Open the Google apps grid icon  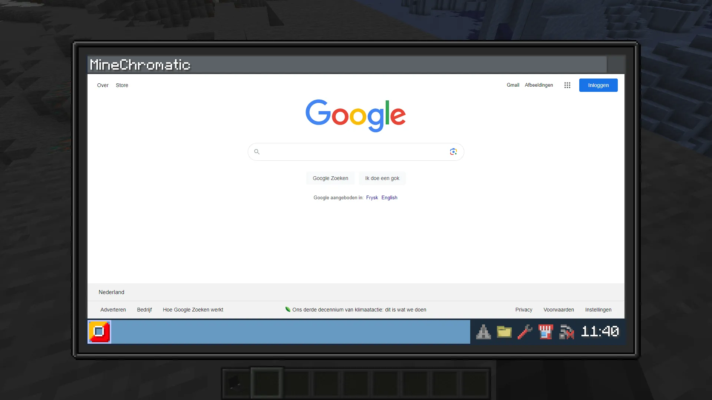[567, 85]
